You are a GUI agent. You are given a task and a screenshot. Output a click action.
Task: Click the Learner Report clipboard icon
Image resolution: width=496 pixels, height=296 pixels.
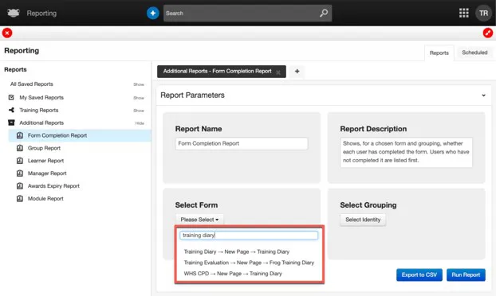[x=20, y=160]
